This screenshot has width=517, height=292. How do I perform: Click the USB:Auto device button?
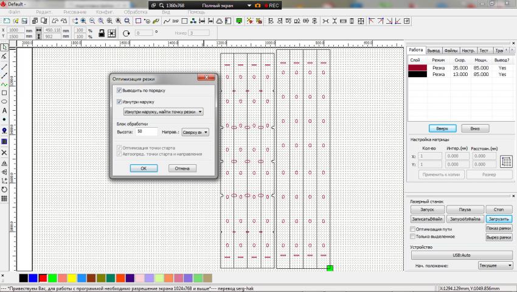tap(462, 255)
